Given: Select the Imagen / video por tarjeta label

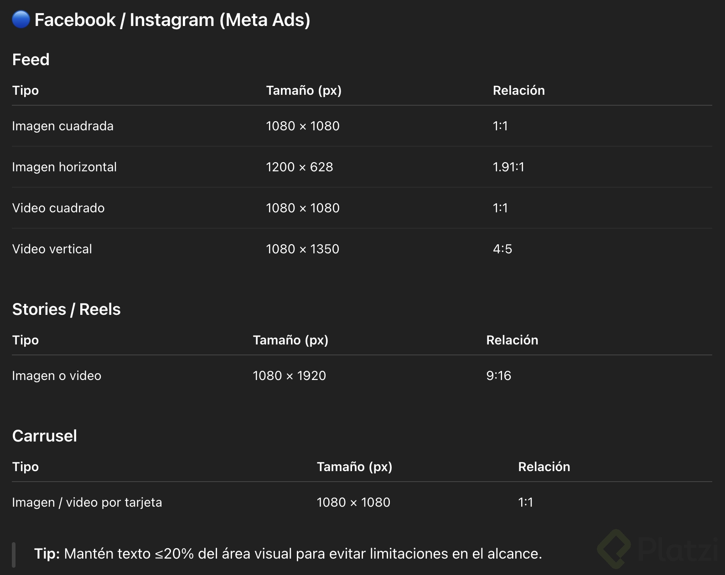Looking at the screenshot, I should pos(87,503).
